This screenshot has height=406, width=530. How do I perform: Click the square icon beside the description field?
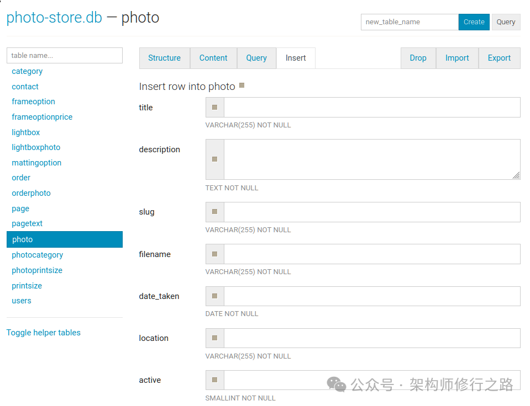tap(214, 159)
